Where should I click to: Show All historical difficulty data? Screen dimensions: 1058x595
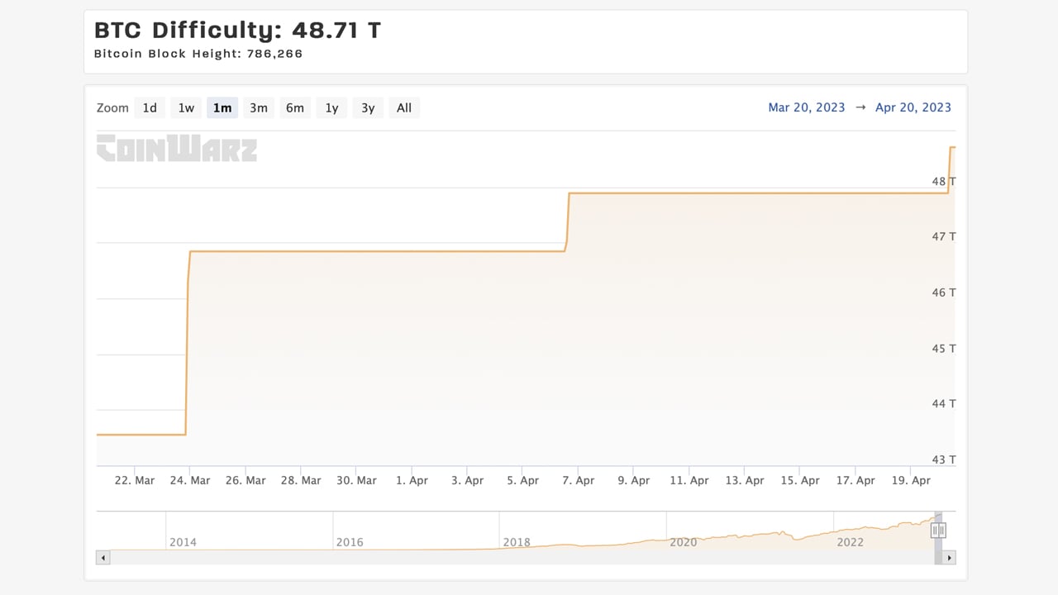point(404,107)
